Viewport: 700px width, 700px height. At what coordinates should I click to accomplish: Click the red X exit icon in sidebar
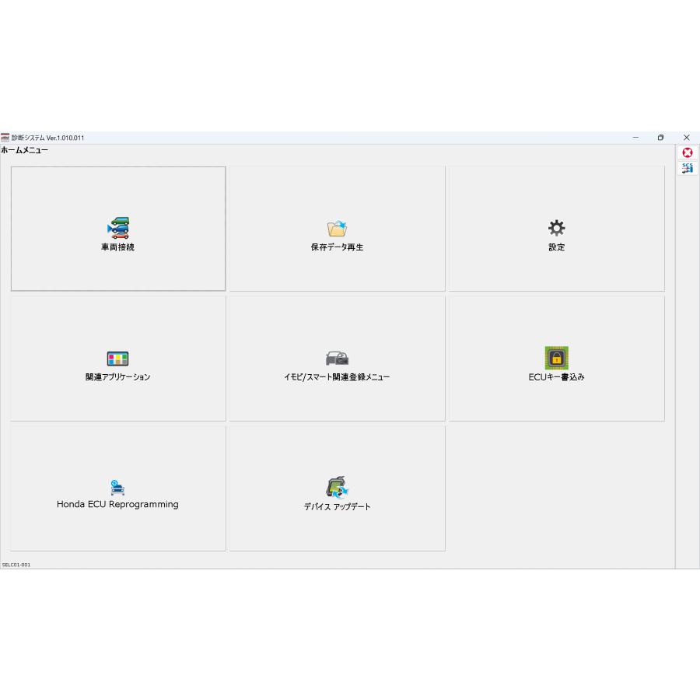tap(688, 152)
